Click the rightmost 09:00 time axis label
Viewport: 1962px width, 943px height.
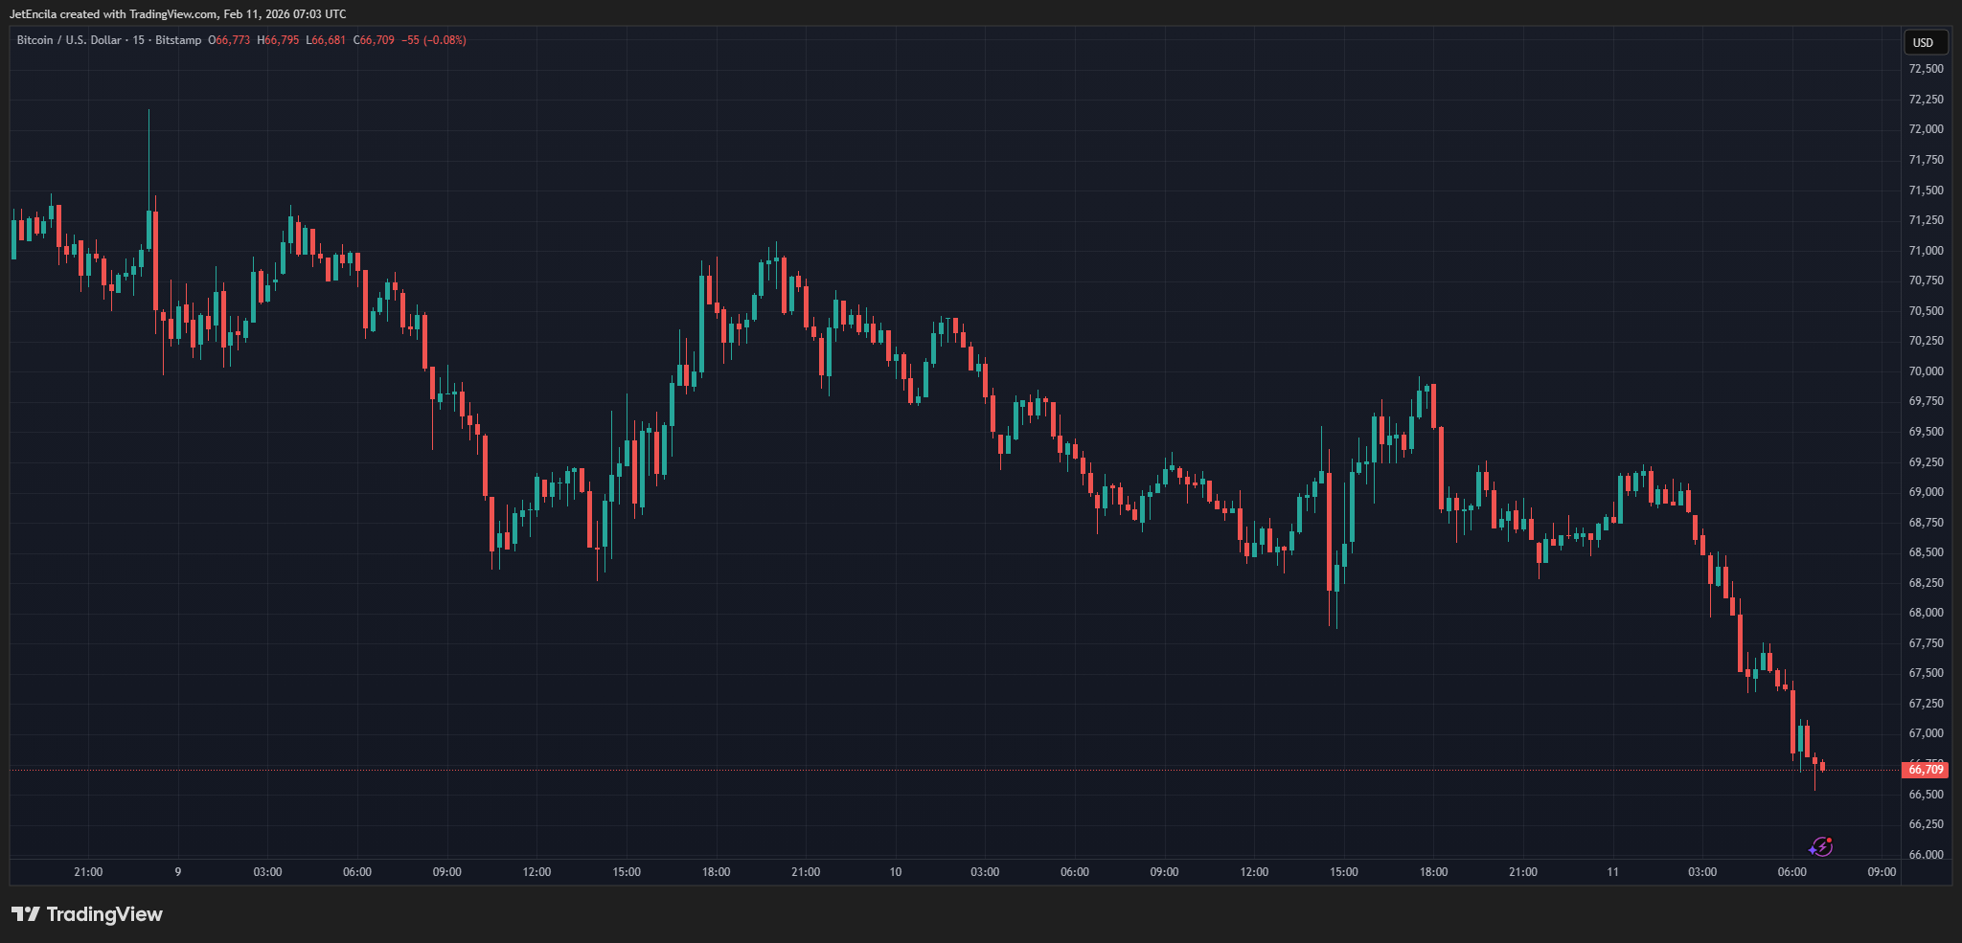click(x=1882, y=872)
